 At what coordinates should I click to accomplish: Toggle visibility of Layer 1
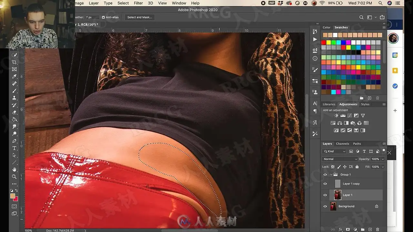click(x=325, y=195)
